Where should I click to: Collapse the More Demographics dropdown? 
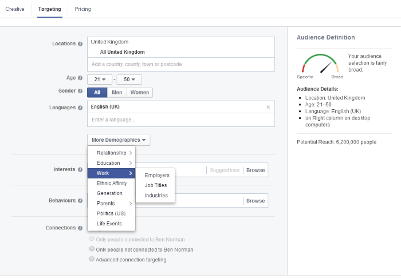click(x=119, y=140)
